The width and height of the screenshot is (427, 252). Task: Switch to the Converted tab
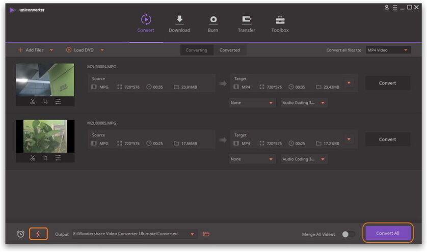point(230,50)
